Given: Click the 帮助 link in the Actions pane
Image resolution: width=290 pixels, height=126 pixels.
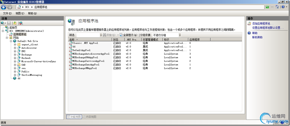Looking at the screenshot, I should [x=255, y=33].
